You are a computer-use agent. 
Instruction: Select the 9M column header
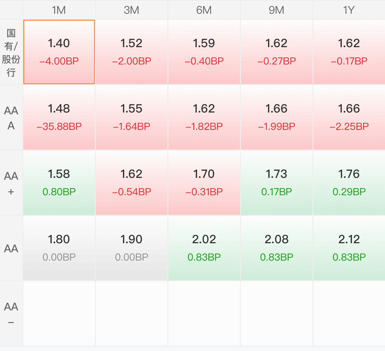click(x=277, y=10)
